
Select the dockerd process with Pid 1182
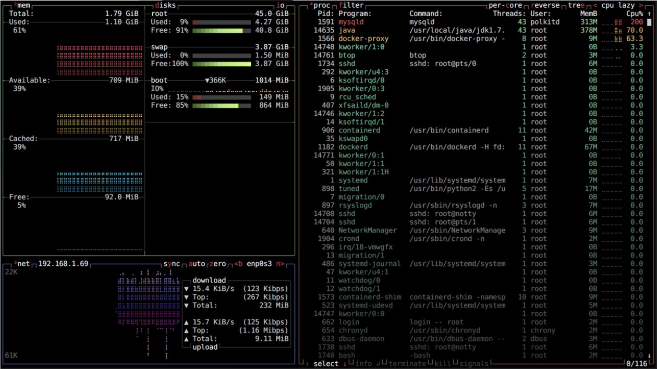pos(478,147)
